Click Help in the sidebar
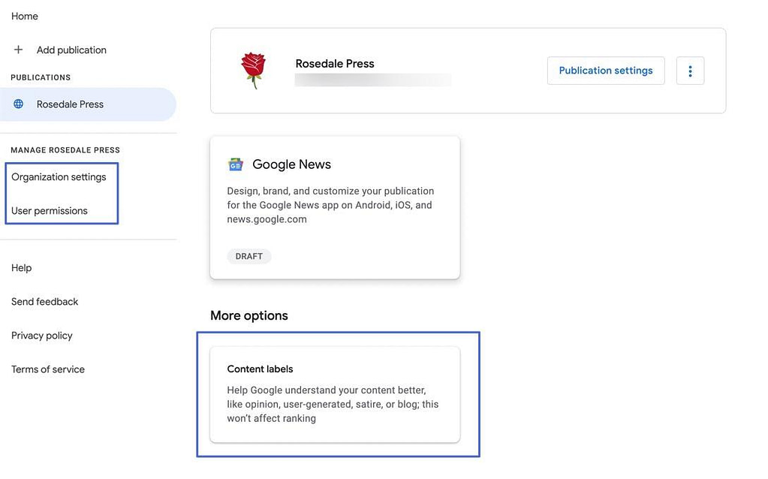 pos(21,267)
